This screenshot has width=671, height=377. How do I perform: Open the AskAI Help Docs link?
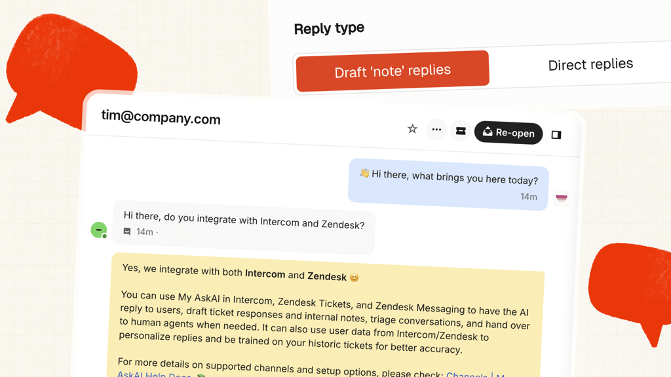[154, 374]
